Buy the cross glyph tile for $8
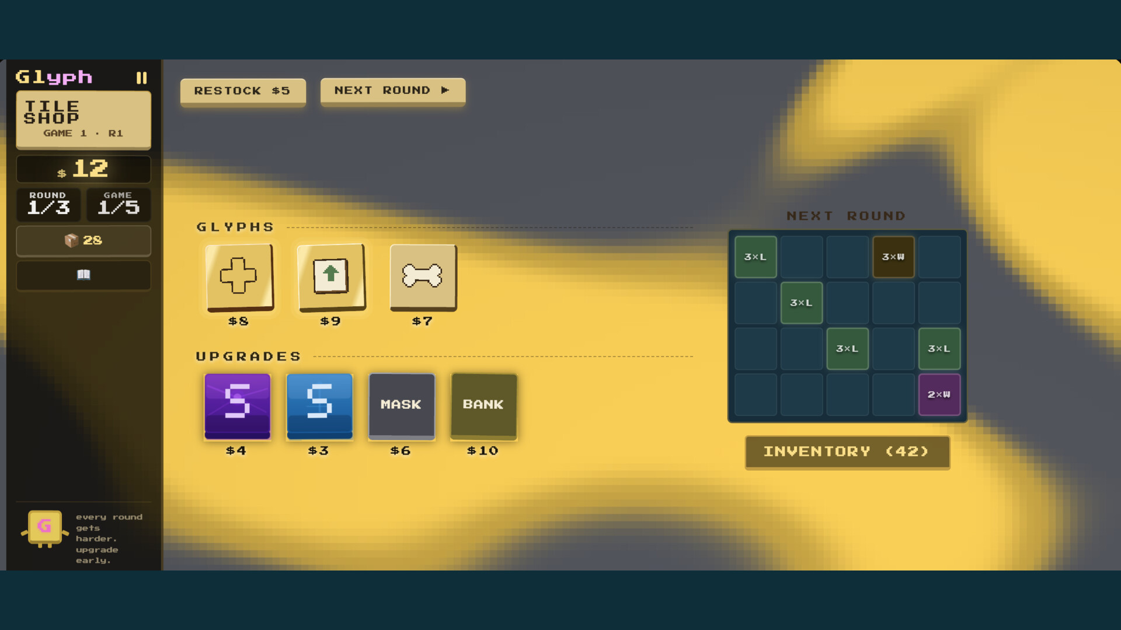The height and width of the screenshot is (630, 1121). pos(239,276)
